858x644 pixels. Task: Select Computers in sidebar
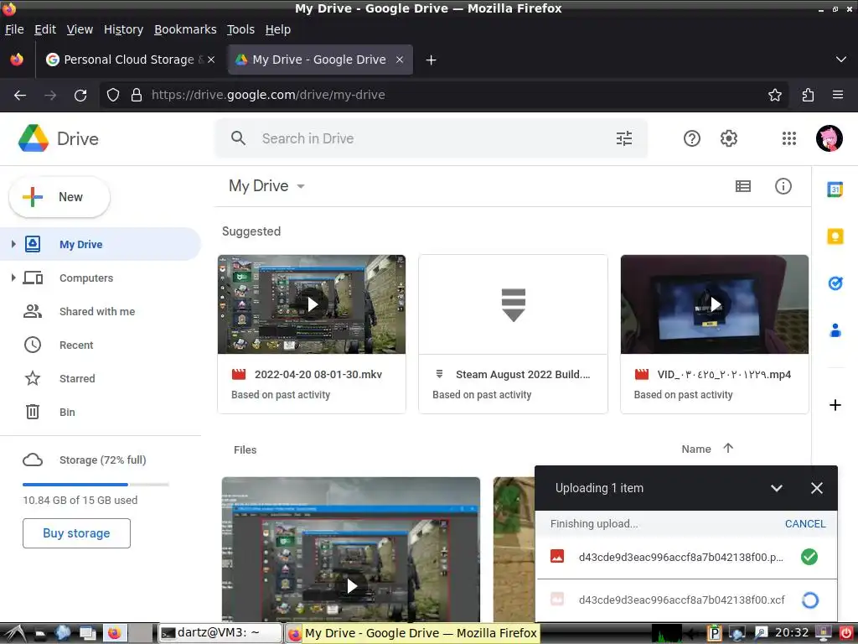coord(86,278)
